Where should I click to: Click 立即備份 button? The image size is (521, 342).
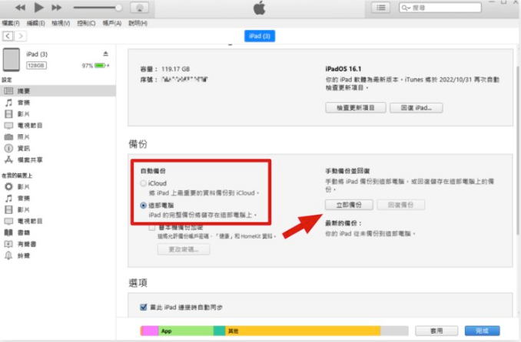[349, 205]
